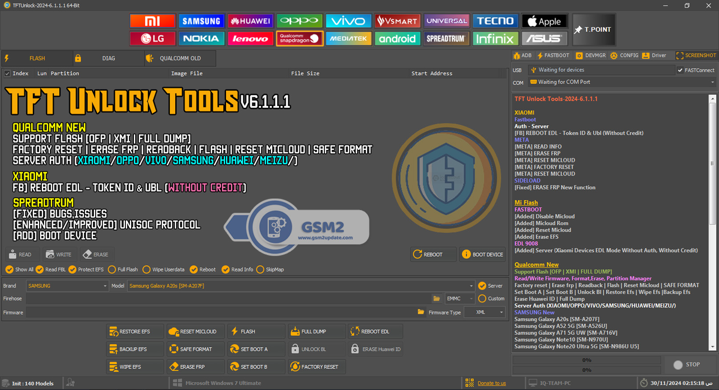The width and height of the screenshot is (719, 390).
Task: Run the FACTORY RESET operation
Action: coord(317,367)
